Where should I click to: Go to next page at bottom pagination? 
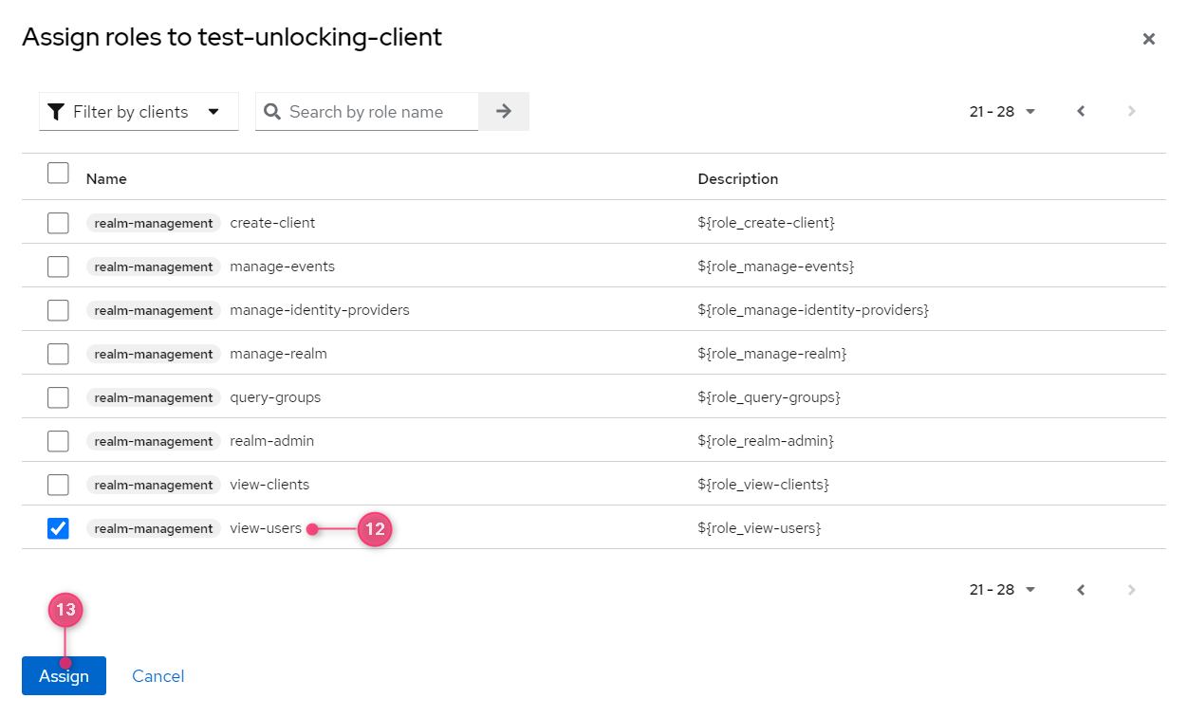click(1131, 590)
